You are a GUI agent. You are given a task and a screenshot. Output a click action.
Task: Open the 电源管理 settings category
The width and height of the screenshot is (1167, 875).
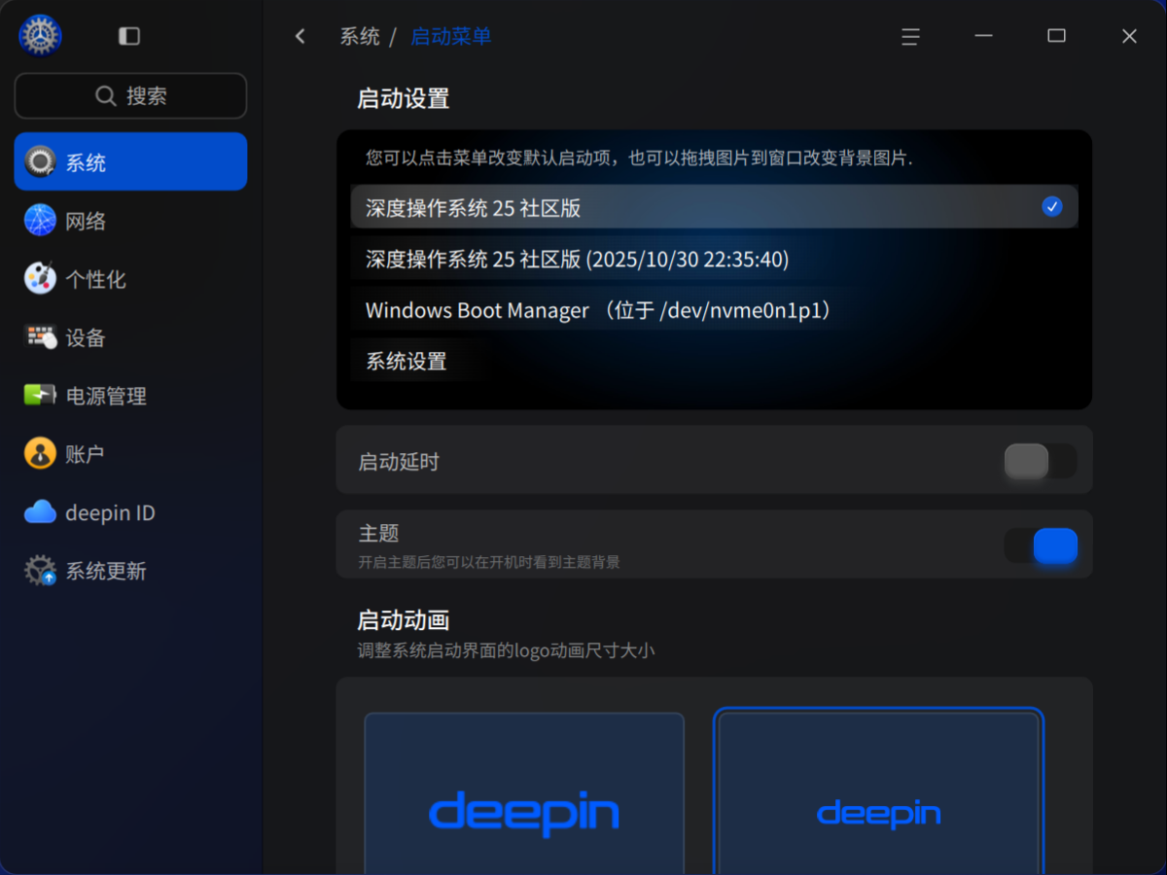click(130, 396)
